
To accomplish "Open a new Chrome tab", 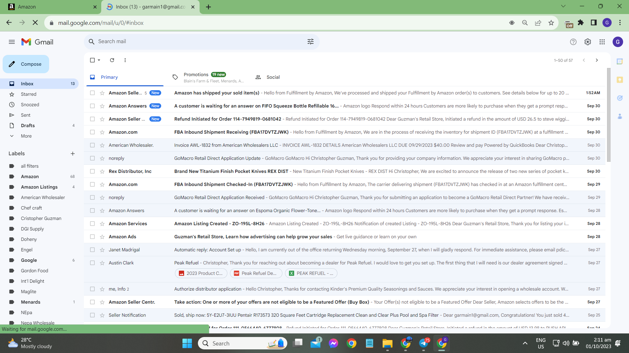I will [208, 7].
